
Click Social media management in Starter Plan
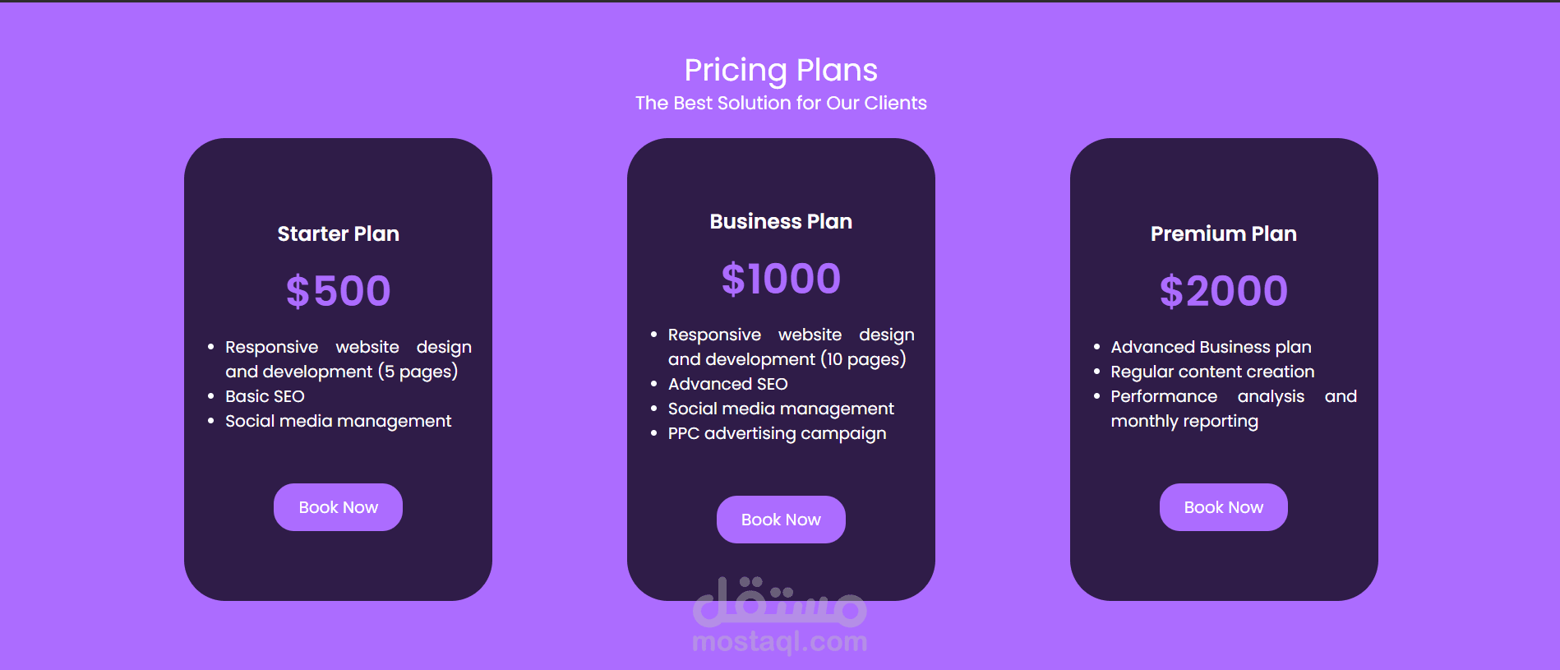[x=338, y=421]
